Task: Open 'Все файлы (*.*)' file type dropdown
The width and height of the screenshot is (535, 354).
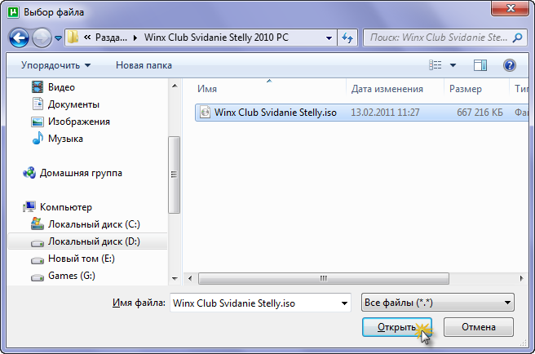Action: pos(438,303)
